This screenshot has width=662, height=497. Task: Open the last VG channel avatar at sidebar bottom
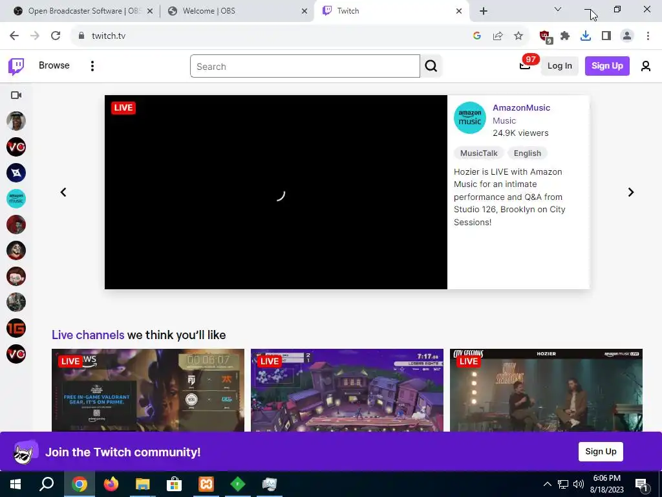pos(16,354)
